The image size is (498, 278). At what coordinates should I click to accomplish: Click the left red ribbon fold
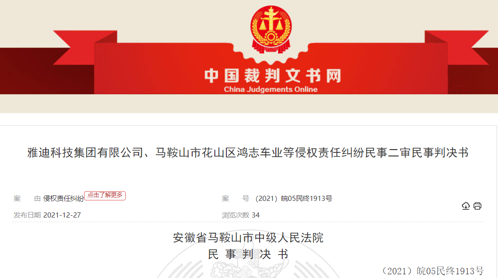pos(85,47)
